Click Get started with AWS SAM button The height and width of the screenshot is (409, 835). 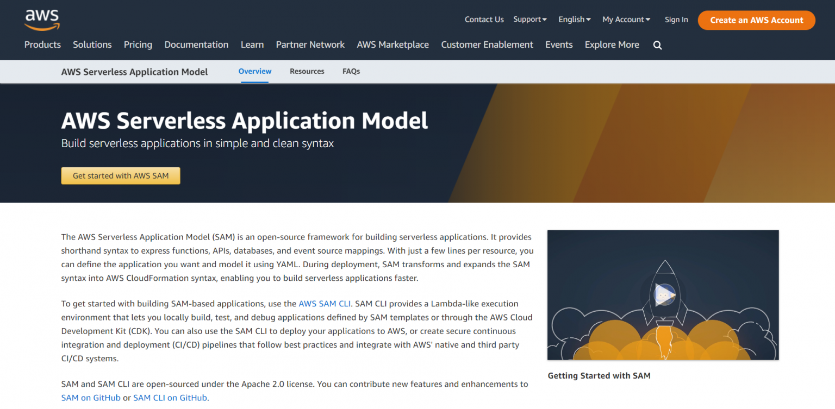tap(120, 175)
